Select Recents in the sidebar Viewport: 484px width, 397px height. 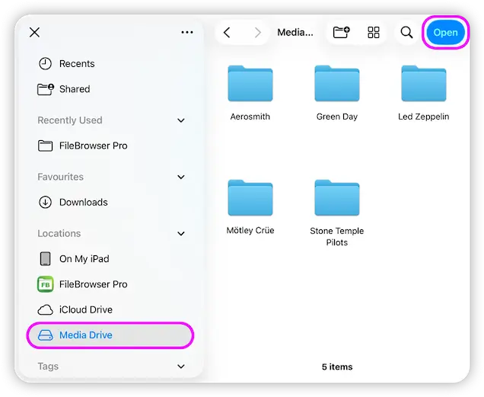76,64
